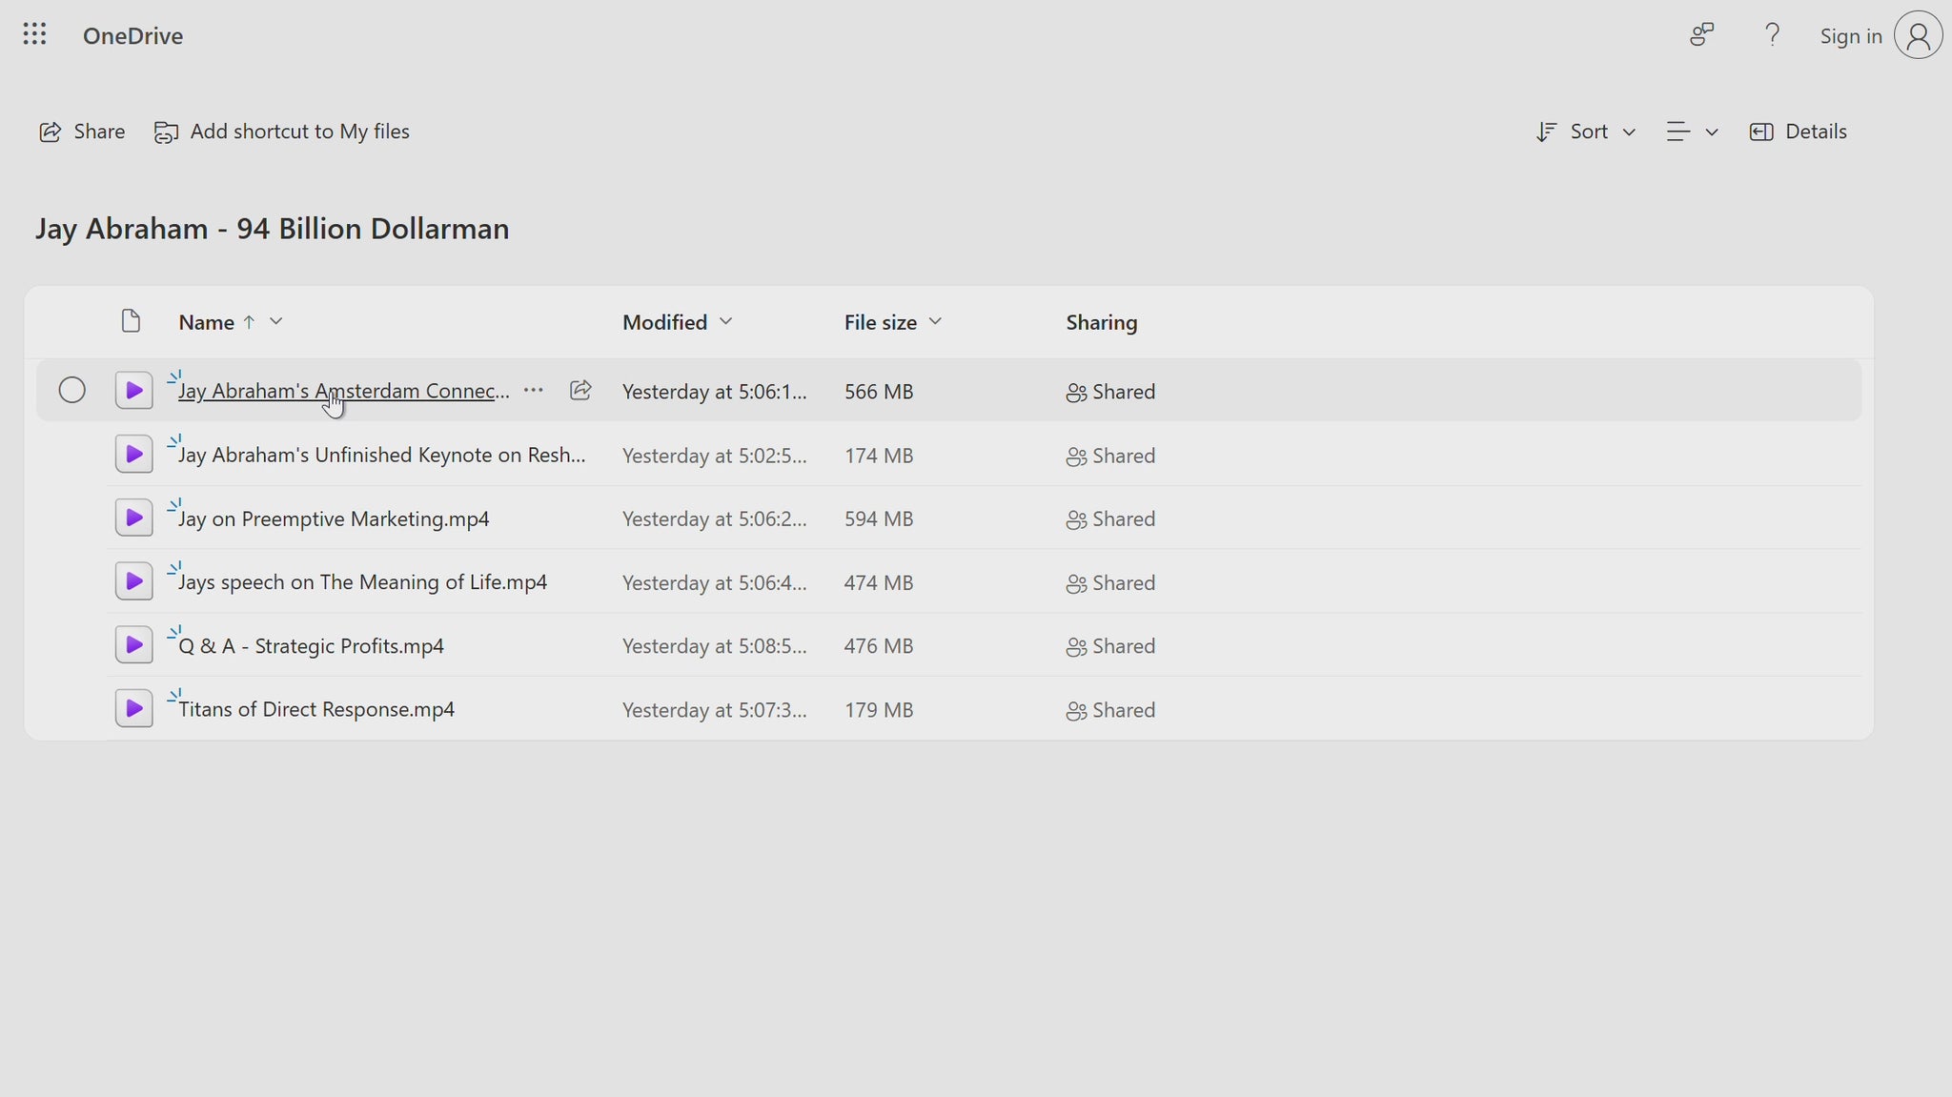The height and width of the screenshot is (1097, 1952).
Task: Click Add shortcut to My files
Action: click(x=282, y=131)
